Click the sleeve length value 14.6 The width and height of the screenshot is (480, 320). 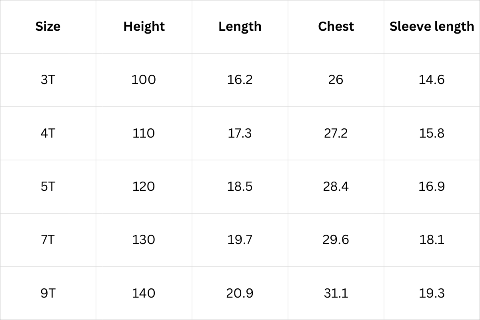[x=432, y=80]
